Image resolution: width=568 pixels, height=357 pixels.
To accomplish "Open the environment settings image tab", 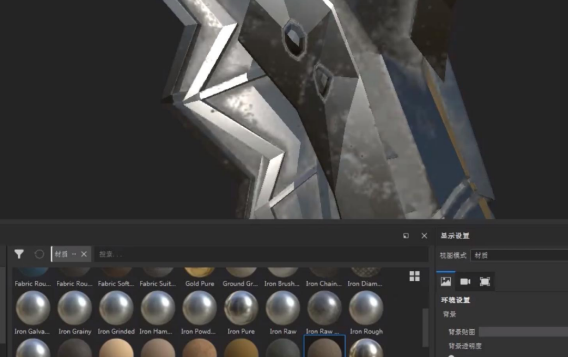I will coord(446,282).
